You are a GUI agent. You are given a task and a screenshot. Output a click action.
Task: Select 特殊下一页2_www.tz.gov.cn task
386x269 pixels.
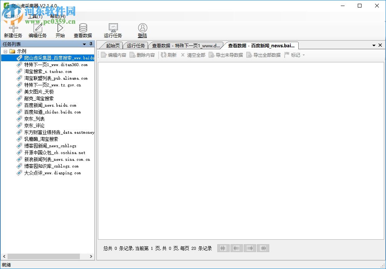pos(52,85)
